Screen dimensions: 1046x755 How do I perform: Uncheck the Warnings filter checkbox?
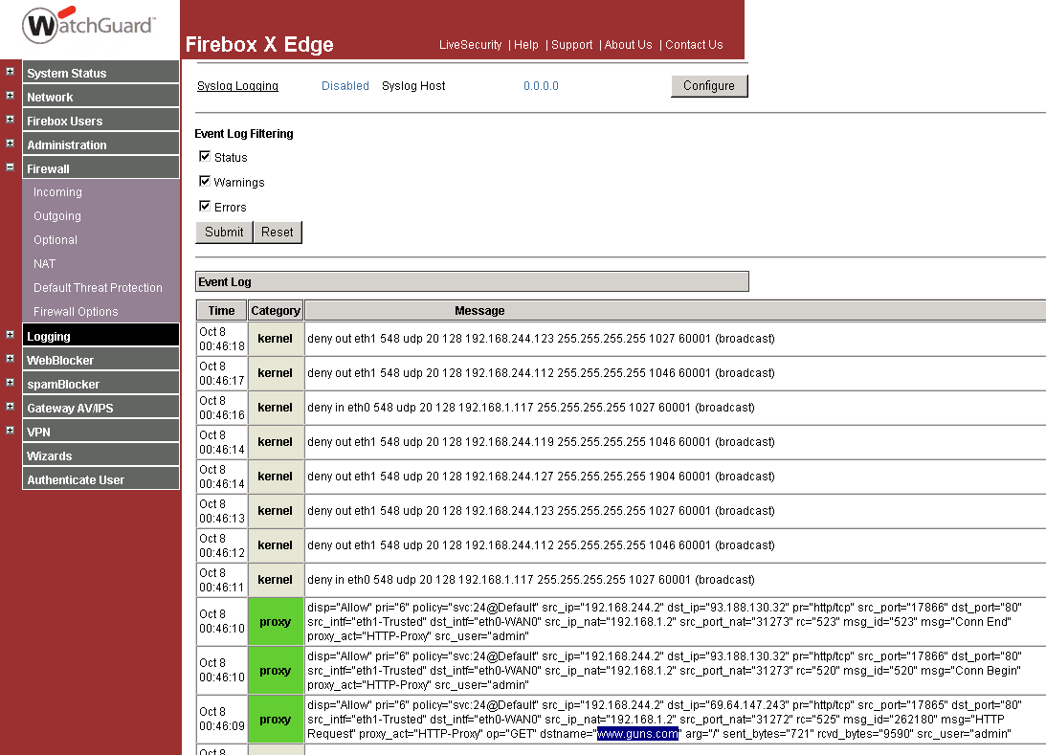tap(205, 181)
